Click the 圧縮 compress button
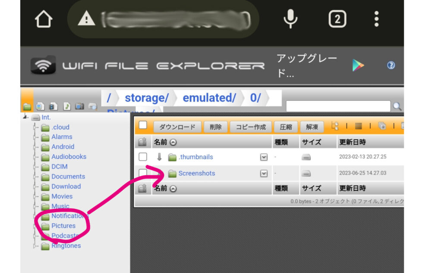This screenshot has width=442, height=273. pos(286,127)
